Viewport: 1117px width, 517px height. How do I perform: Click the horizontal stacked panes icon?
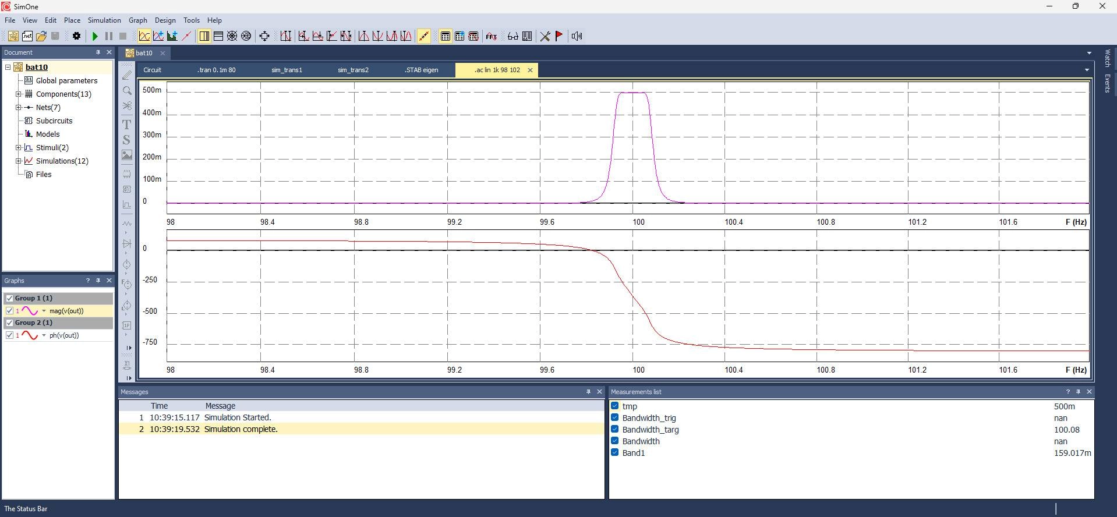click(x=218, y=36)
